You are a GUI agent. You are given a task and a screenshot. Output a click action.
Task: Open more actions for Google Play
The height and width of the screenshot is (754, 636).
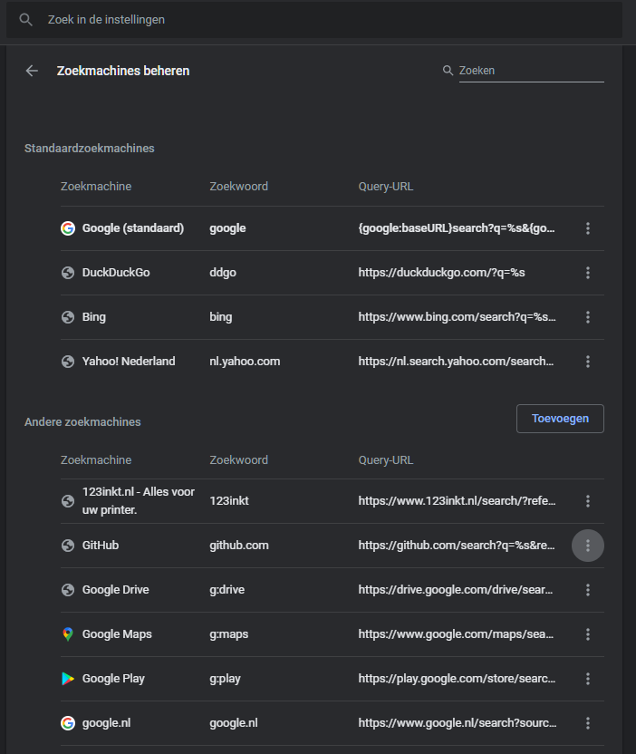click(588, 679)
